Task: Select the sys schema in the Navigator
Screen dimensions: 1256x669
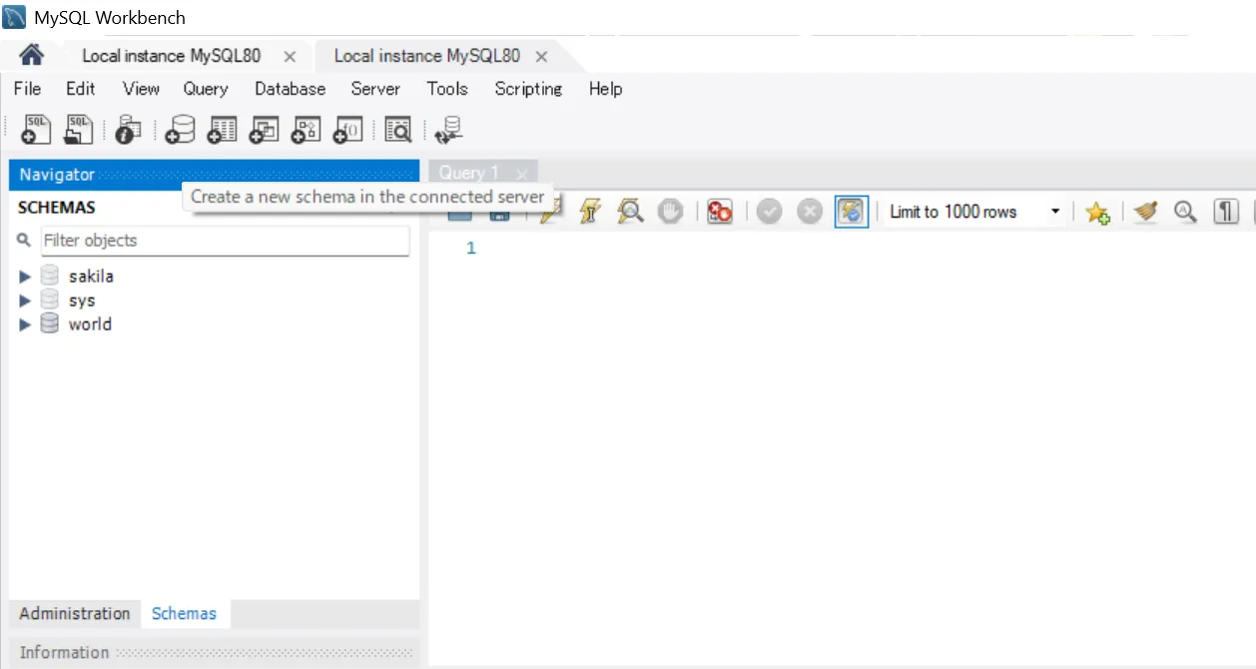Action: 81,300
